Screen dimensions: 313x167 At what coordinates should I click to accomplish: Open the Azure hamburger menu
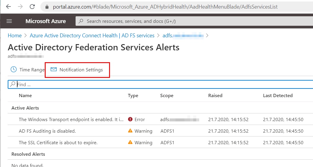tap(9, 21)
